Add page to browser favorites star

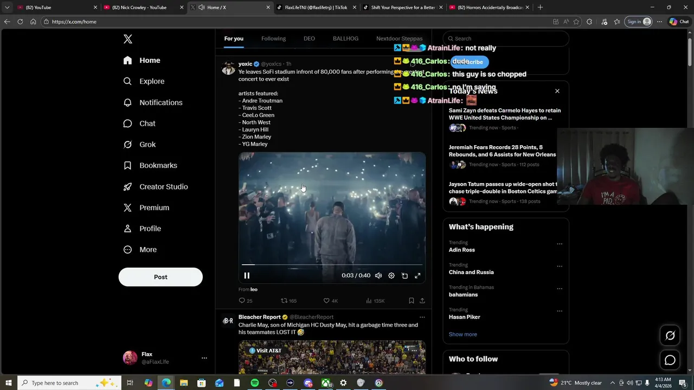tap(576, 22)
